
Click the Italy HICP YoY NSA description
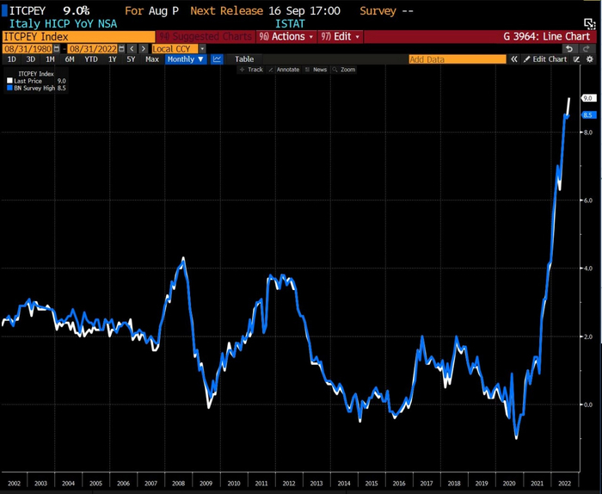pyautogui.click(x=63, y=24)
